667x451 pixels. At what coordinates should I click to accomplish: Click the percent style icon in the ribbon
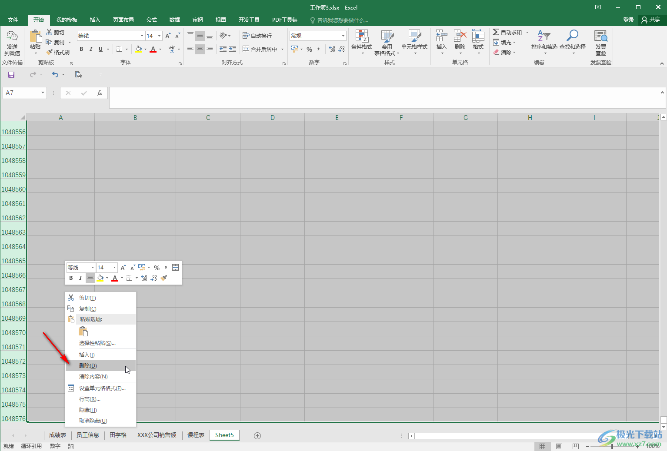[x=309, y=50]
